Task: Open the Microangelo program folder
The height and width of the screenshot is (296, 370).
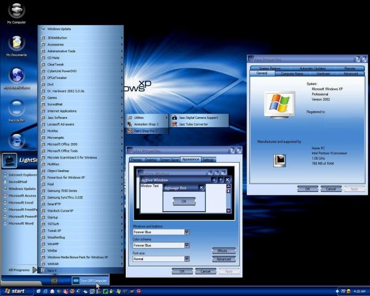Action: click(x=82, y=138)
